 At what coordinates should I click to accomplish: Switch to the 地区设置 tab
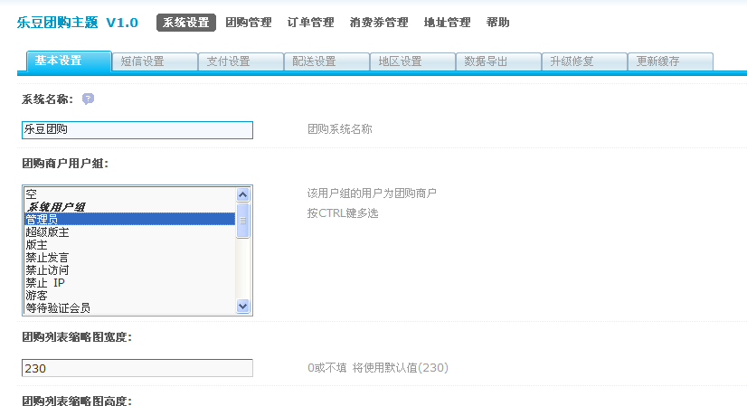tap(412, 61)
